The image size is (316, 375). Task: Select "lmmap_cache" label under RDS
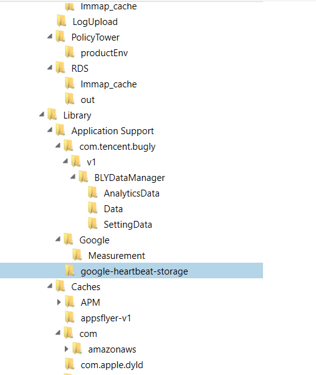(x=108, y=84)
